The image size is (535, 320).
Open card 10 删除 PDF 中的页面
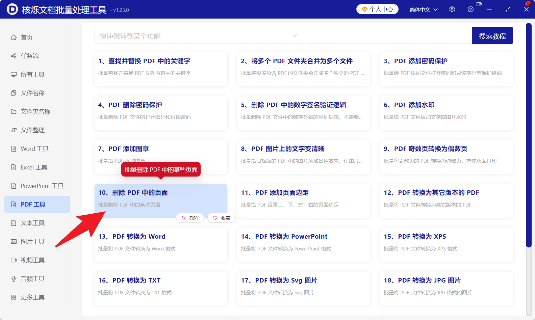(x=161, y=201)
